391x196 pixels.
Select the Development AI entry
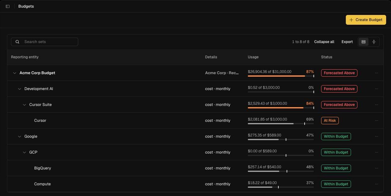click(39, 89)
